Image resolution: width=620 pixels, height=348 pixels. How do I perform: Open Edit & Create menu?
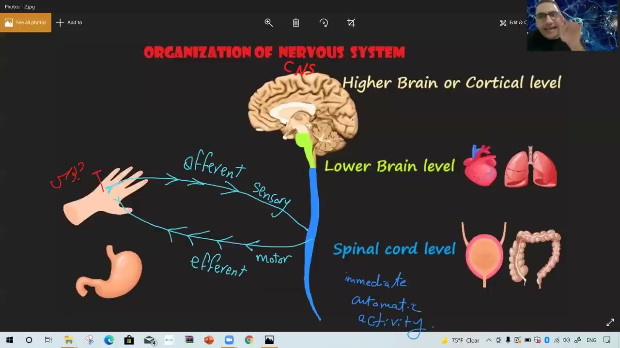pyautogui.click(x=513, y=23)
